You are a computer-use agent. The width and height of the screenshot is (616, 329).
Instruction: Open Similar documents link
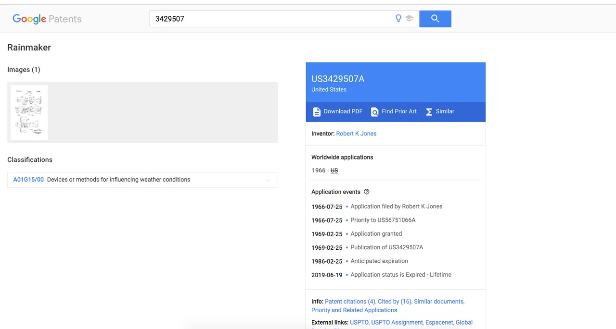(439, 302)
